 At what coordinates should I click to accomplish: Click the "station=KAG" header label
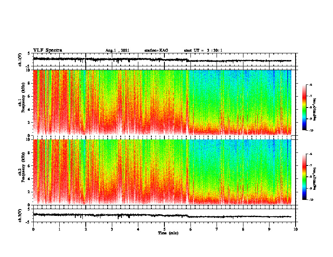(x=156, y=50)
